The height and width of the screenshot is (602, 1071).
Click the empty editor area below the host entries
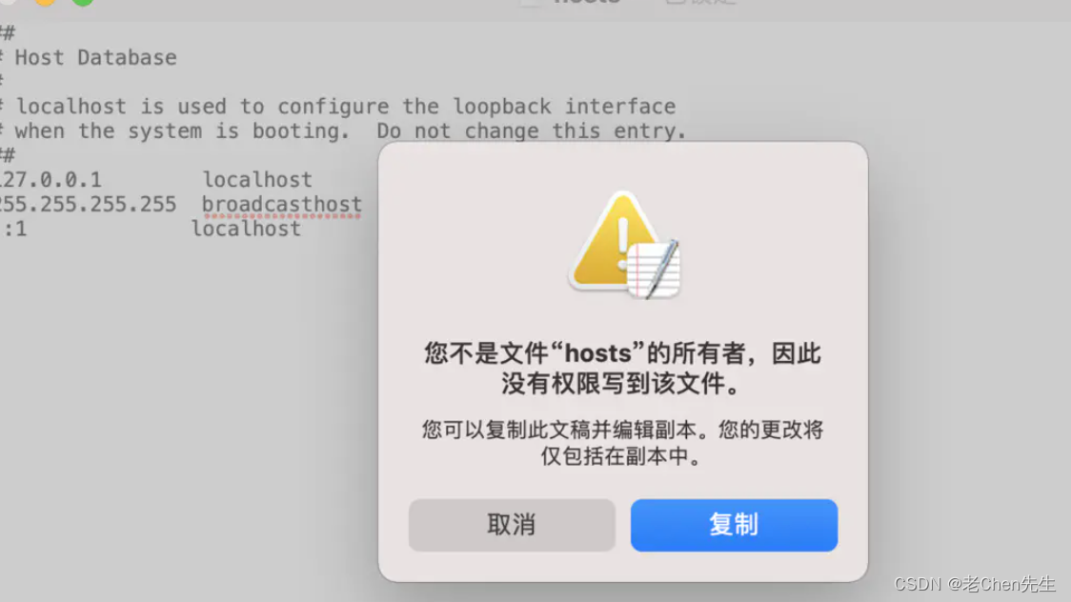pyautogui.click(x=185, y=410)
